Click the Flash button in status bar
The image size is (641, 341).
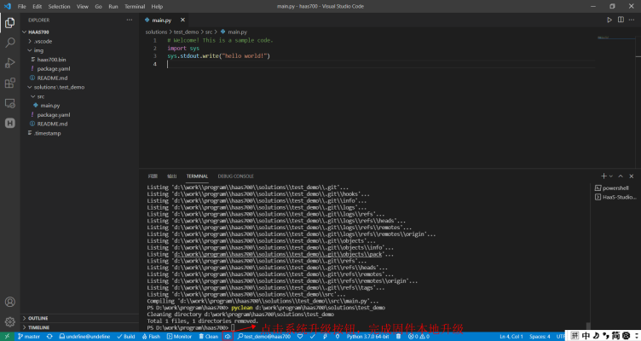pos(152,337)
